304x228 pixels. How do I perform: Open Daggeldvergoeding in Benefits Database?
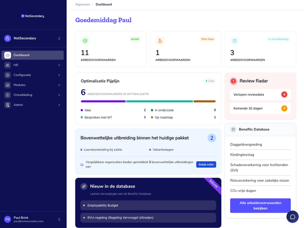(260, 144)
